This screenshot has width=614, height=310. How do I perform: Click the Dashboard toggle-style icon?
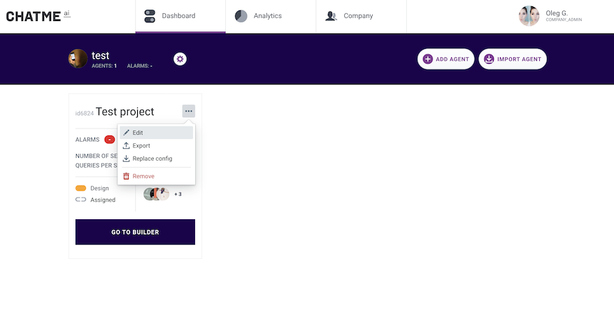[150, 16]
